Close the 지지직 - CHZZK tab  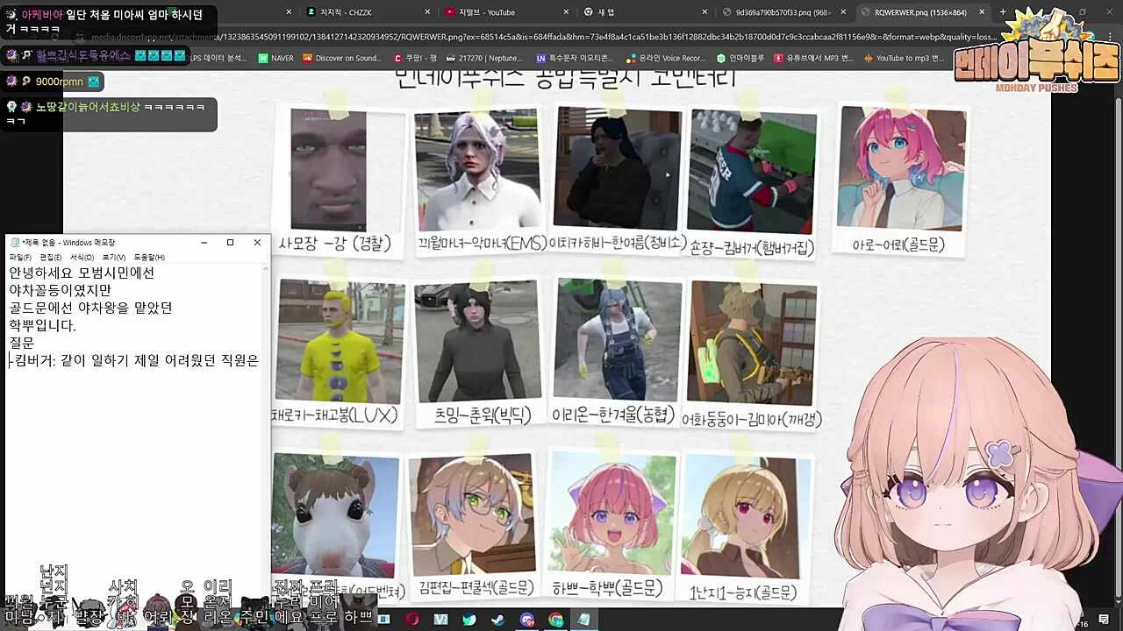[427, 12]
